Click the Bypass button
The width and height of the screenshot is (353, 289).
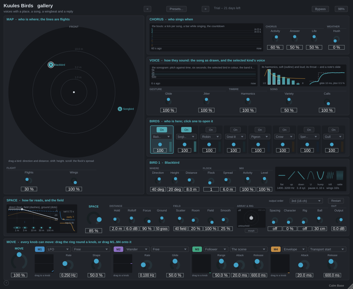click(320, 9)
